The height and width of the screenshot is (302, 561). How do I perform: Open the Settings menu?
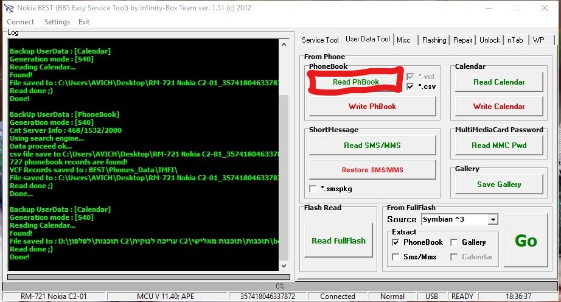click(x=57, y=22)
